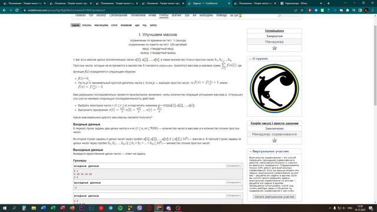Open the notifications center icon
This screenshot has width=377, height=212.
(x=371, y=208)
